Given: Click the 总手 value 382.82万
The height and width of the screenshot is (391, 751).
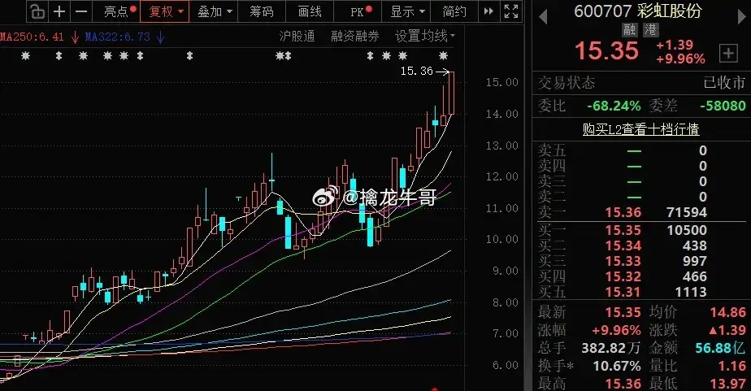Looking at the screenshot, I should click(x=611, y=348).
